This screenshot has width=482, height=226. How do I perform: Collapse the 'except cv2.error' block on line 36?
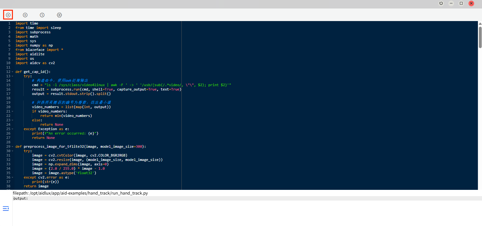[x=12, y=177]
